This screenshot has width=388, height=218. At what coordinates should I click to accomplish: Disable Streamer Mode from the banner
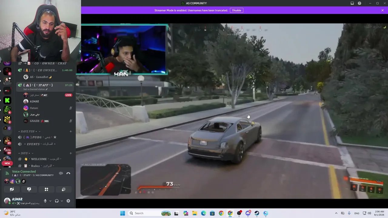click(236, 10)
